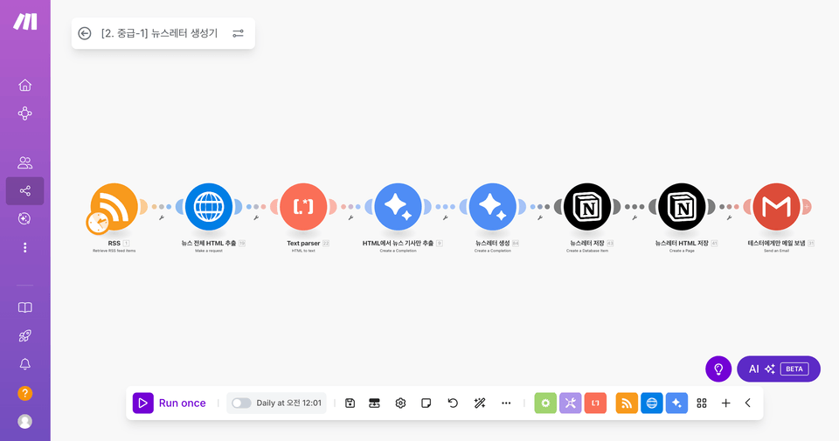The width and height of the screenshot is (839, 441).
Task: Toggle the scenario scheduling switch
Action: tap(241, 403)
